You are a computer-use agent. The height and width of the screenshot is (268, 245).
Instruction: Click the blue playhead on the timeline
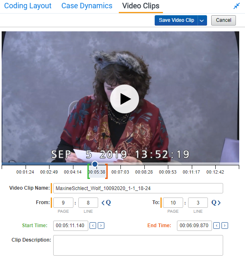(x=95, y=164)
